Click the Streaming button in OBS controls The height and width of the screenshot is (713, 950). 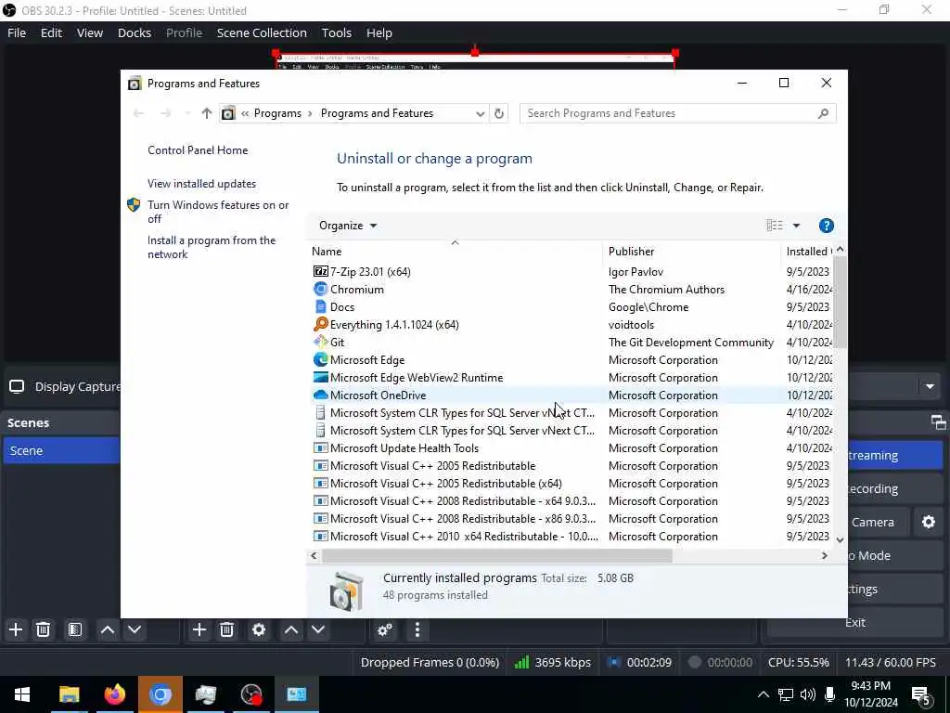[895, 455]
